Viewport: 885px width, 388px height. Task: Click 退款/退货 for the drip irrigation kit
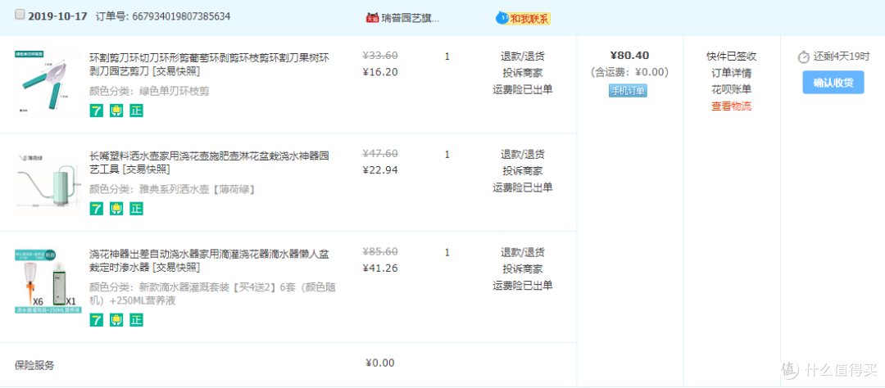click(523, 252)
